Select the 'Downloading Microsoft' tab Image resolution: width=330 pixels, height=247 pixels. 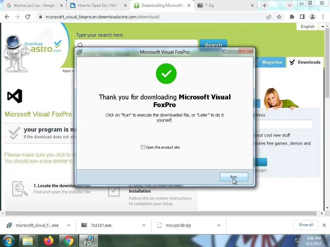point(162,5)
